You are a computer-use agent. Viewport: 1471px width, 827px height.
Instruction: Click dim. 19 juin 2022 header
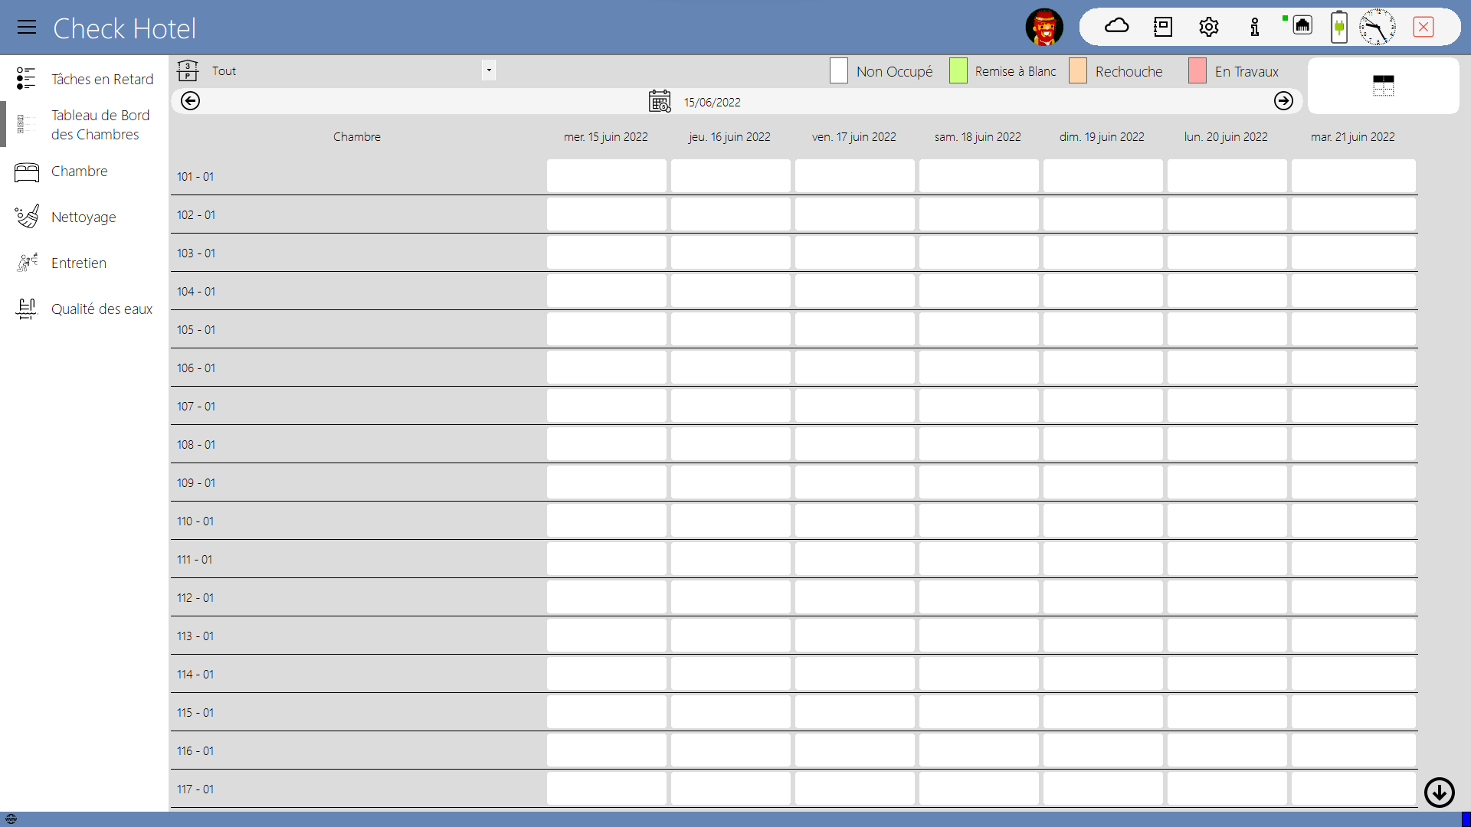click(x=1102, y=136)
